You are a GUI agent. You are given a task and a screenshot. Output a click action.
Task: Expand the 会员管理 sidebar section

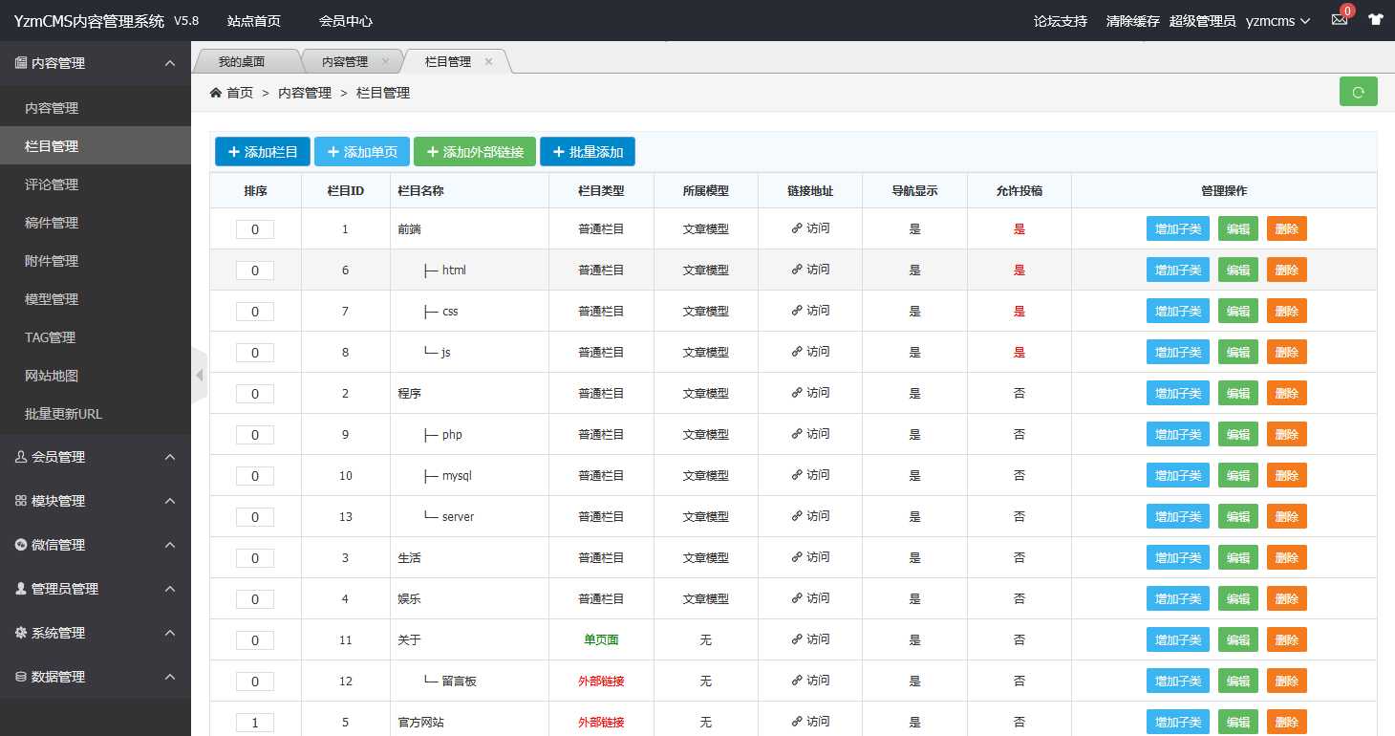[96, 457]
